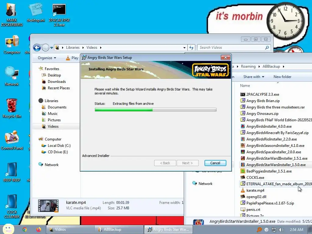
Task: Select BadPiggiesInstaller_1.5.1.exe in ABBlackup window
Action: pyautogui.click(x=269, y=171)
